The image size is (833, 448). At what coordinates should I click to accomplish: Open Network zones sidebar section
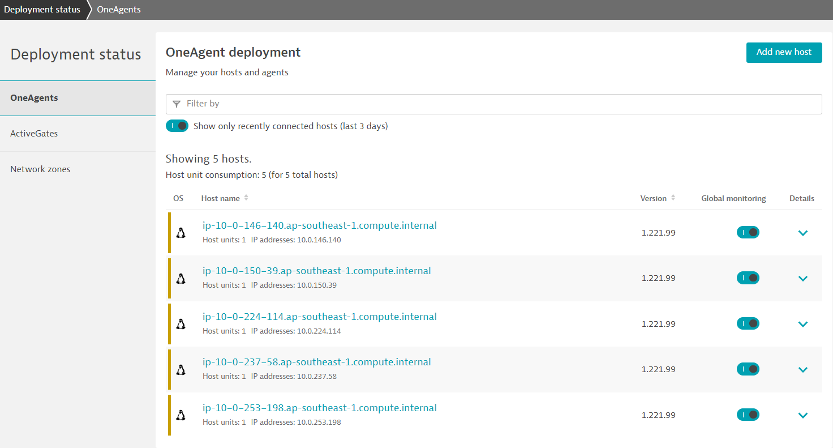(78, 169)
